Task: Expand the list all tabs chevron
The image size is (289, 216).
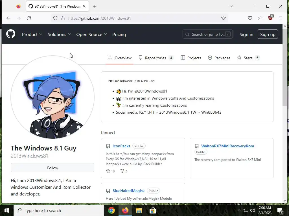Action: (231, 6)
